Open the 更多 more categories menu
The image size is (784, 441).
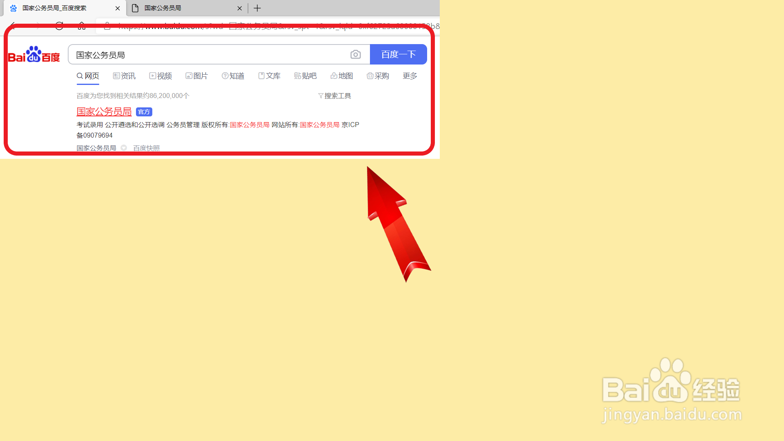[410, 76]
